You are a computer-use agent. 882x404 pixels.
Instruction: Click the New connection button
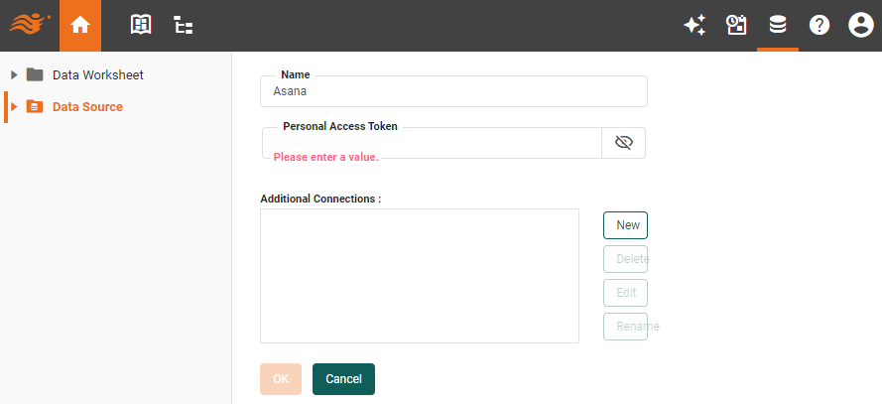(x=626, y=225)
